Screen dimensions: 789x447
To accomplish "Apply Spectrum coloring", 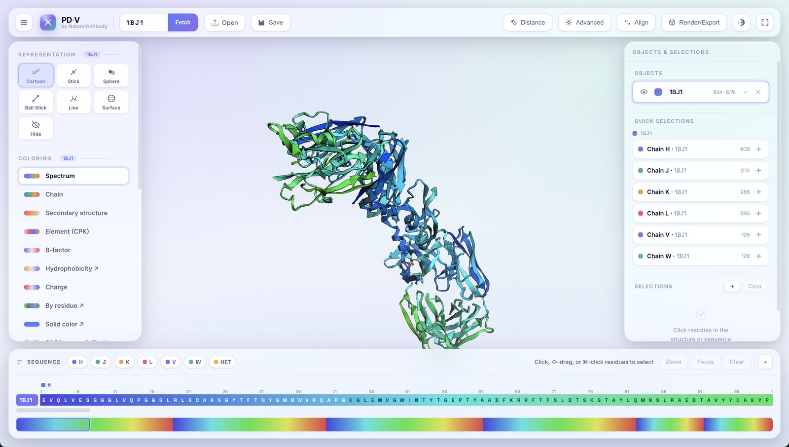I will [73, 176].
